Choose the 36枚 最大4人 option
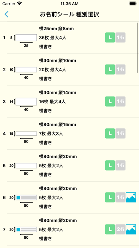 pyautogui.click(x=52, y=38)
